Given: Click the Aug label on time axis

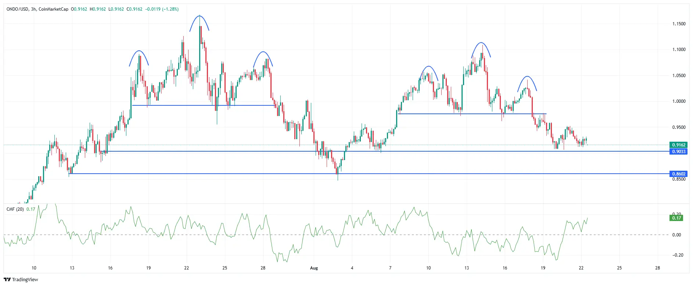Looking at the screenshot, I should pos(314,268).
